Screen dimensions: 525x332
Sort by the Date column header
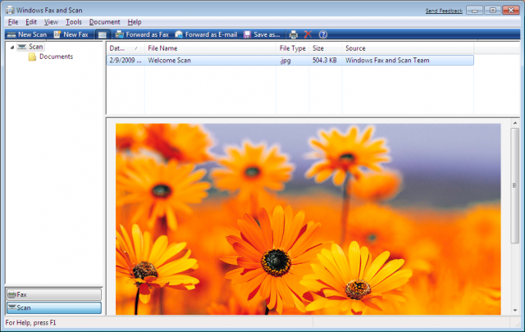tap(126, 48)
